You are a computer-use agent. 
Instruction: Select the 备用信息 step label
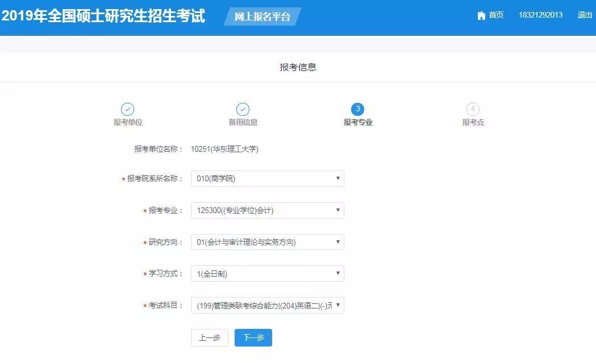coord(243,122)
